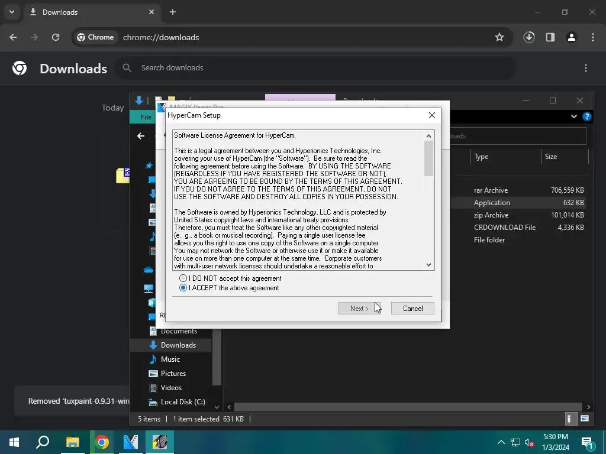Open Music in Explorer sidebar
Screen dimensions: 606x454
tap(170, 359)
